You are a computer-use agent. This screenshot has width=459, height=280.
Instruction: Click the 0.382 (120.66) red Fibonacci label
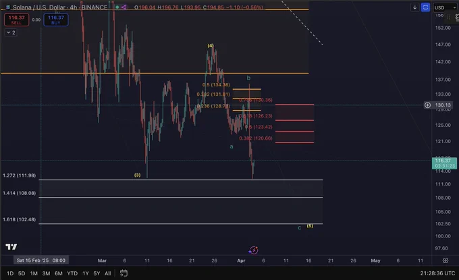[256, 138]
